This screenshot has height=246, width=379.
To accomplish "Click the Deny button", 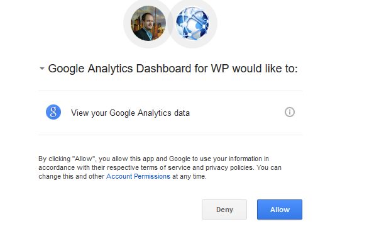I will (224, 210).
